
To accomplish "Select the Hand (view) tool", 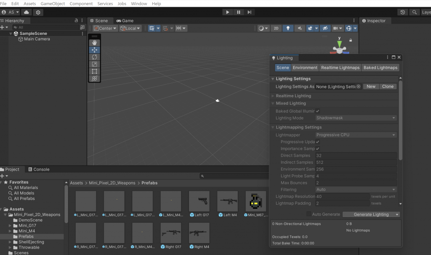I will 94,42.
